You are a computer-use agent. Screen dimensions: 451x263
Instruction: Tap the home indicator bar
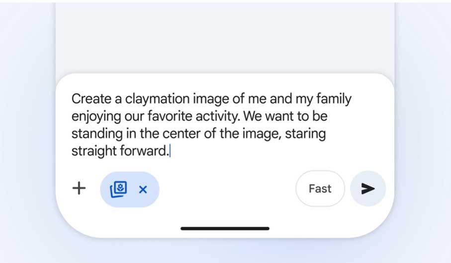click(x=225, y=229)
